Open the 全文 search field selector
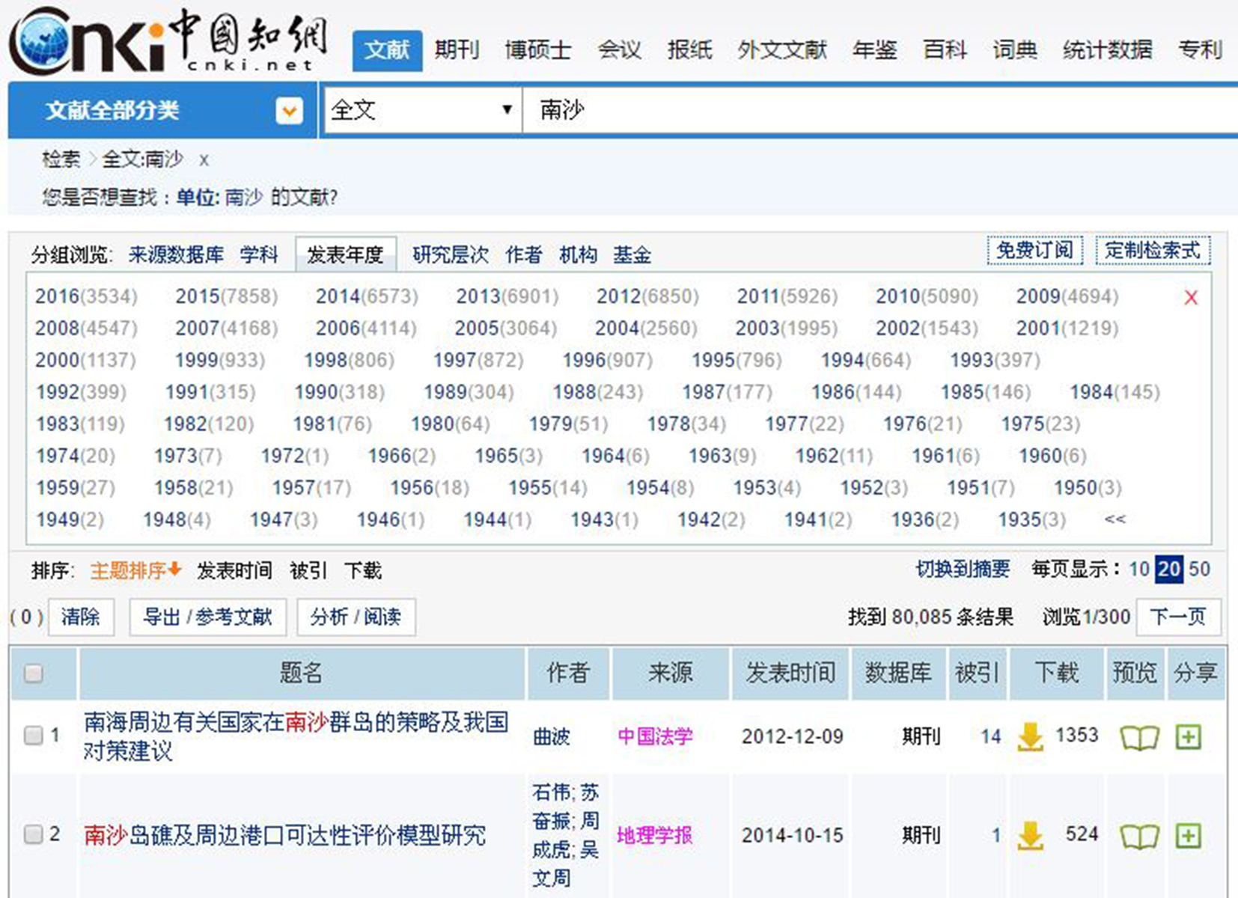Screen dimensions: 1238x898 click(421, 111)
